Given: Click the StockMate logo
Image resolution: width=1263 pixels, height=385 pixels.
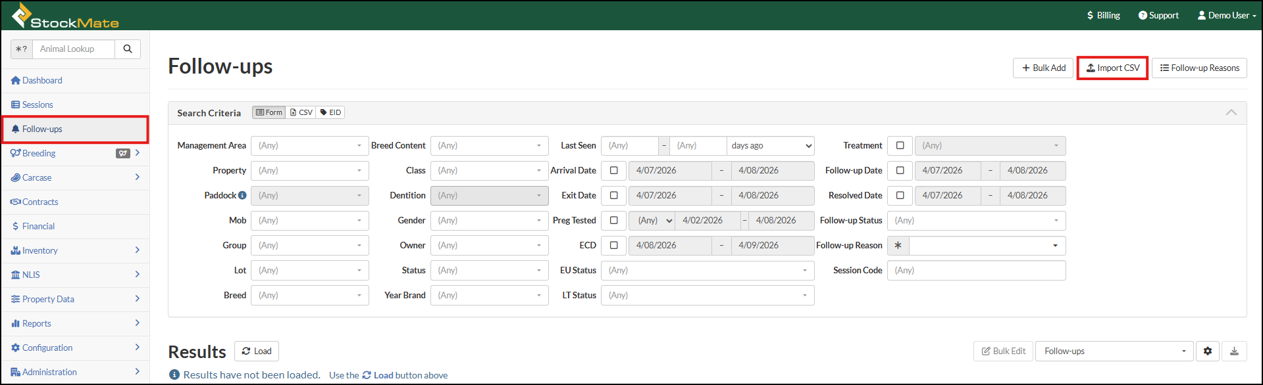Looking at the screenshot, I should coord(64,16).
